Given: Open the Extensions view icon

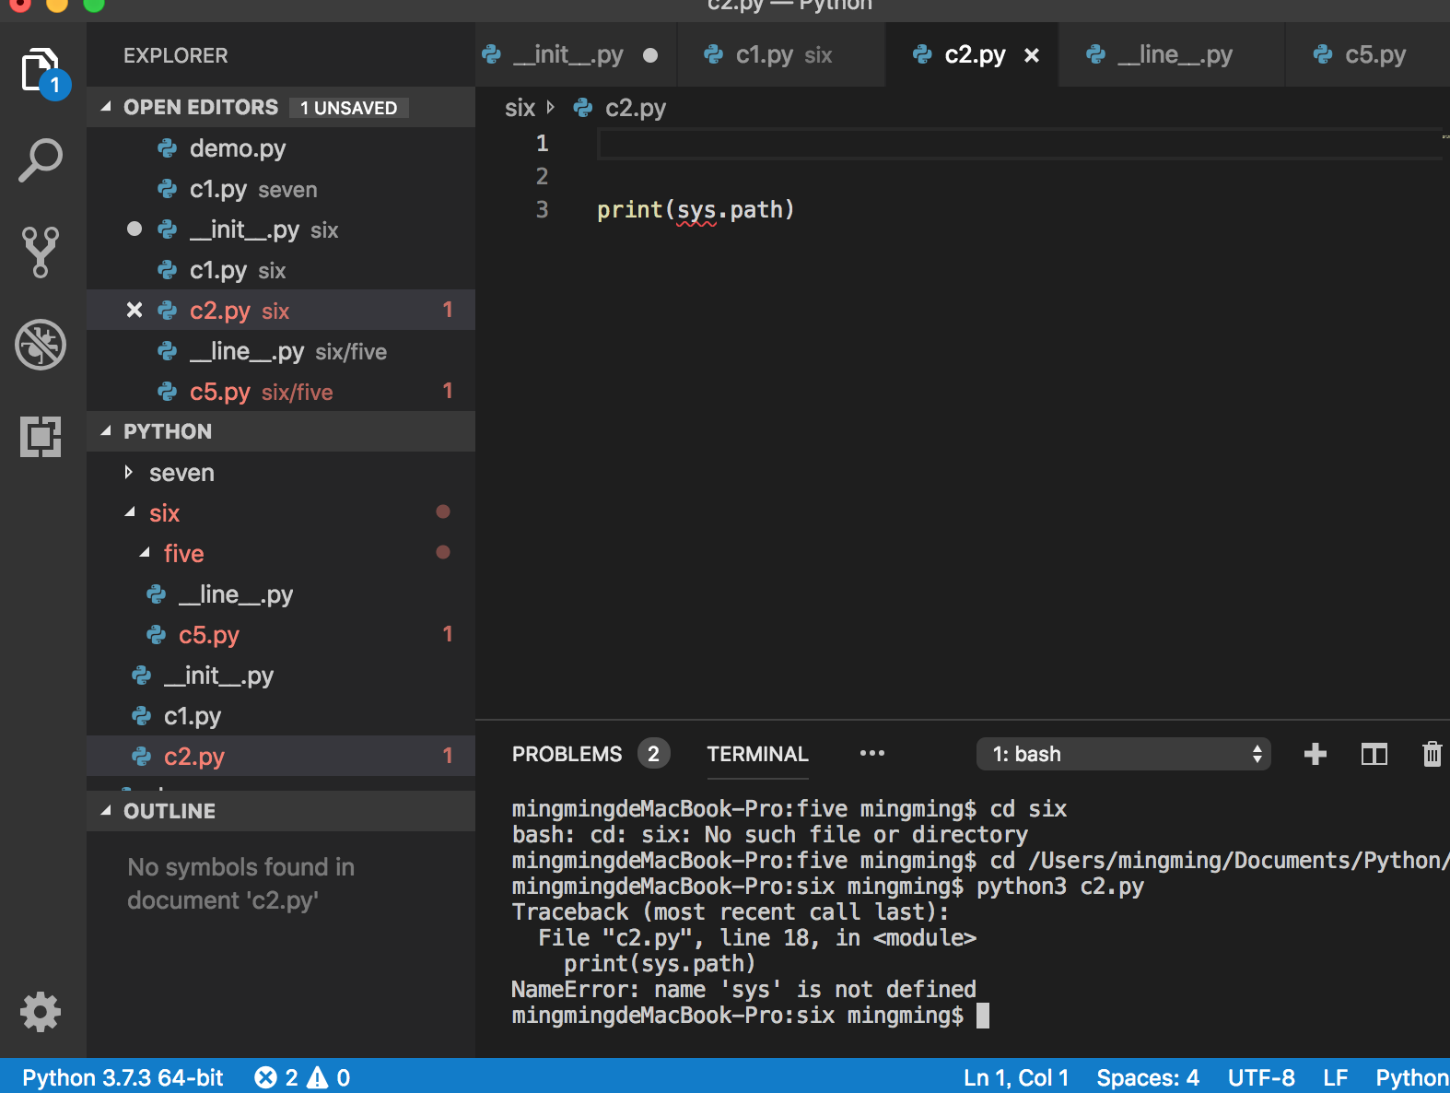Looking at the screenshot, I should point(41,436).
